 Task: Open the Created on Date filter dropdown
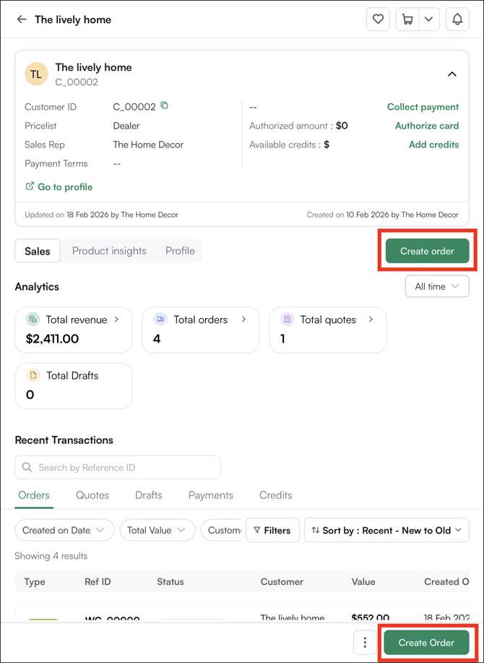64,530
